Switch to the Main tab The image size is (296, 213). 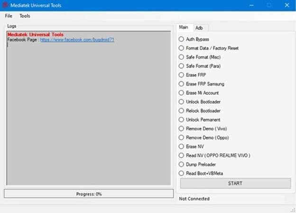(x=184, y=28)
